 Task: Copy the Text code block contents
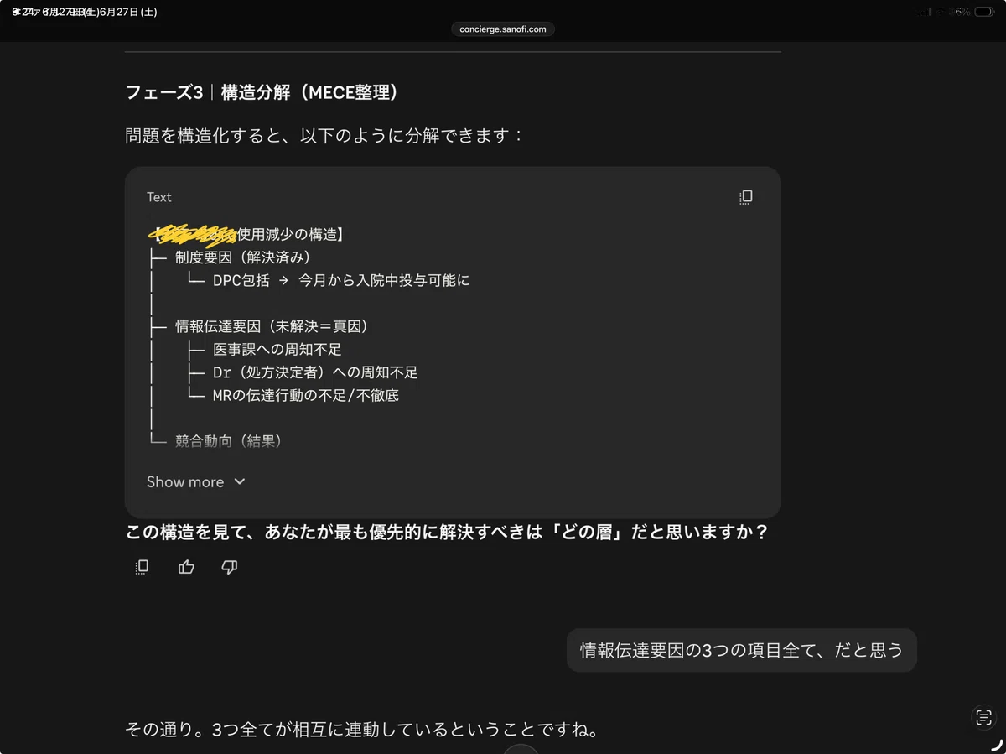[745, 197]
